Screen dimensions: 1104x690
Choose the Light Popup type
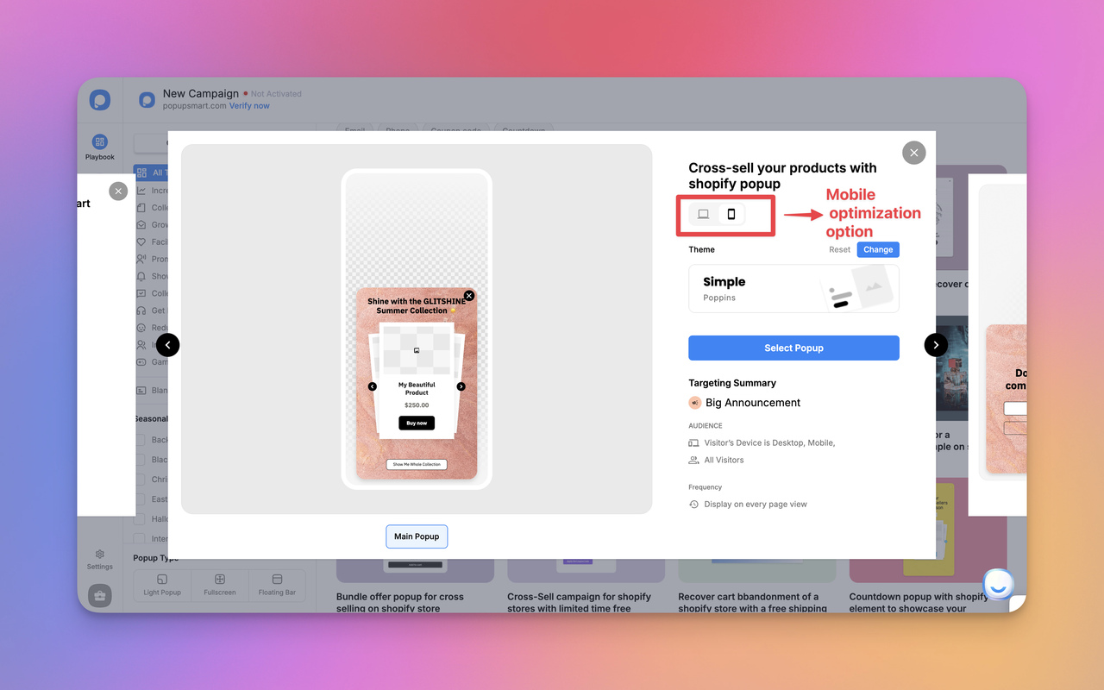(162, 585)
